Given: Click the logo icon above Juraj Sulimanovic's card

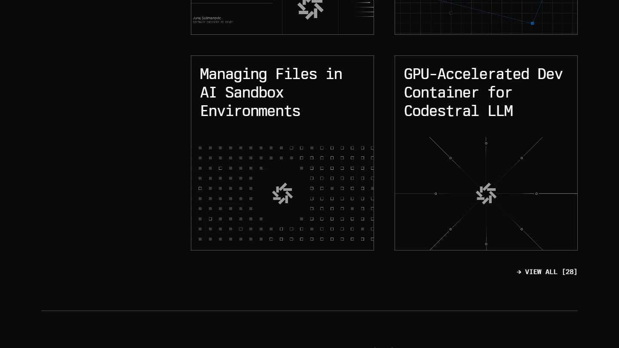Looking at the screenshot, I should click(310, 9).
